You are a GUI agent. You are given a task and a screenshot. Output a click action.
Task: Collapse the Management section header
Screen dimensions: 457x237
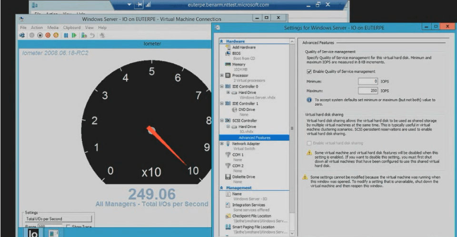221,188
